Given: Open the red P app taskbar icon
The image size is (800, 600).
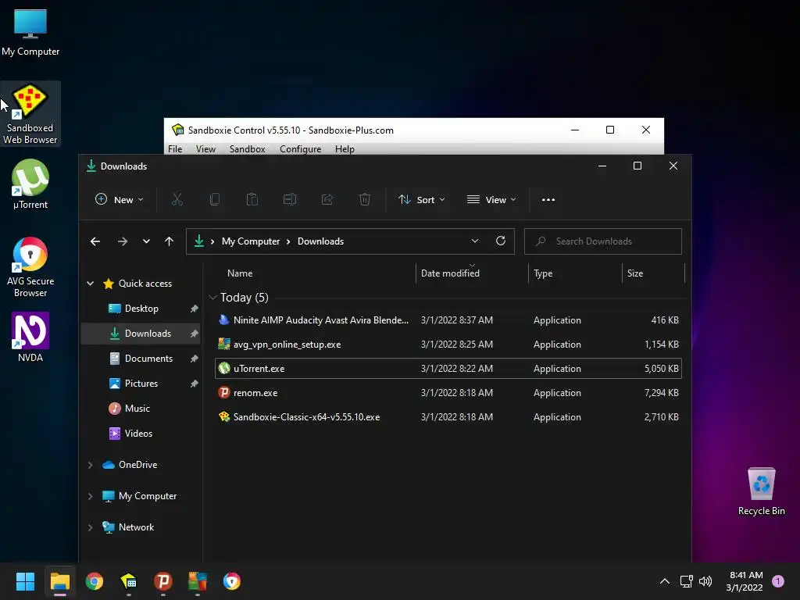Looking at the screenshot, I should (x=163, y=581).
